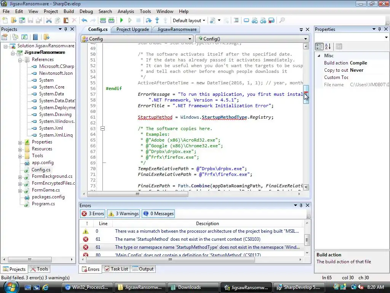Collapse the Misc category in Properties
The width and height of the screenshot is (390, 293).
pyautogui.click(x=319, y=56)
